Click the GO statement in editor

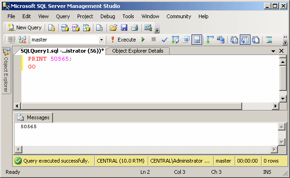coord(32,67)
